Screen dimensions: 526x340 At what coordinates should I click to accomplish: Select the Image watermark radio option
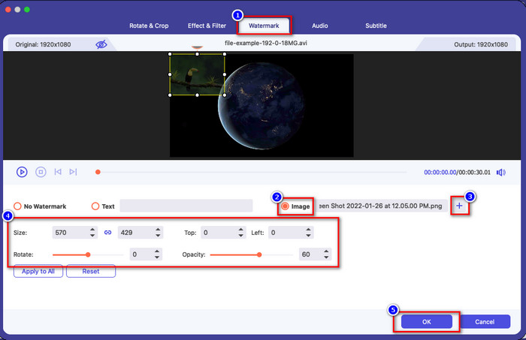[x=285, y=206]
